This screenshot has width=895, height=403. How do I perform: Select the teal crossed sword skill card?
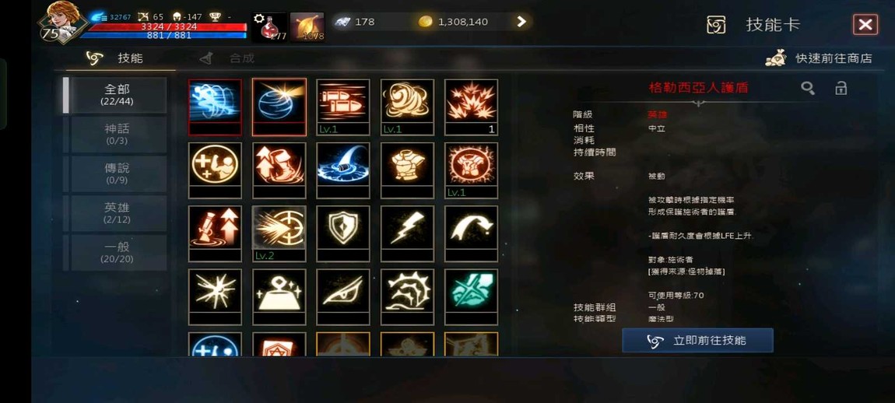[x=471, y=297]
